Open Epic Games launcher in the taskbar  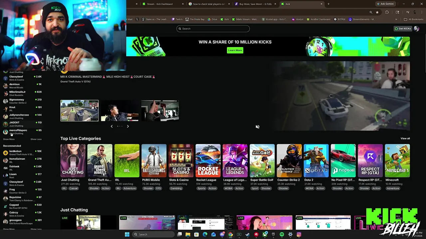click(273, 234)
